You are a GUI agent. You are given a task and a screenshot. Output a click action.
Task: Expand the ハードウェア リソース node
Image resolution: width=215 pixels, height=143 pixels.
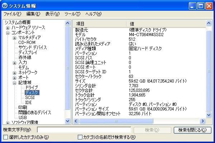tap(8, 28)
